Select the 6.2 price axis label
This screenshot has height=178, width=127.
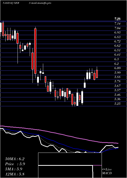(x=117, y=64)
